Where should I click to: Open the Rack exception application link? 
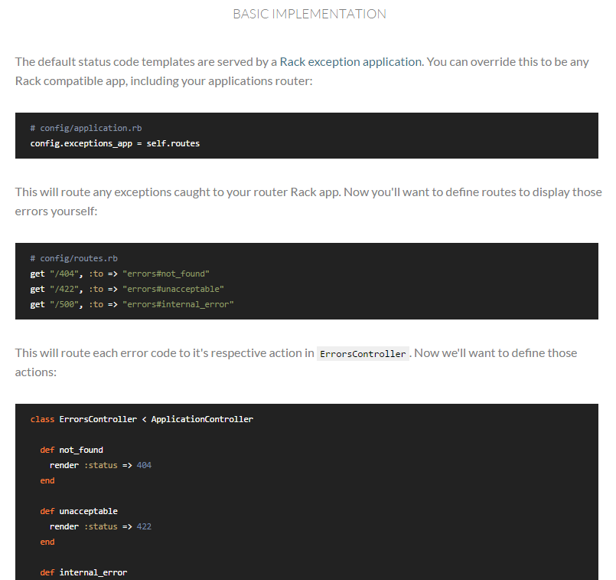click(x=350, y=62)
